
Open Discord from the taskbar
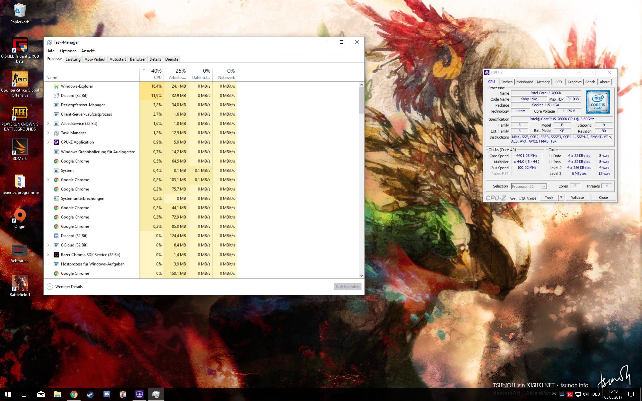point(106,394)
